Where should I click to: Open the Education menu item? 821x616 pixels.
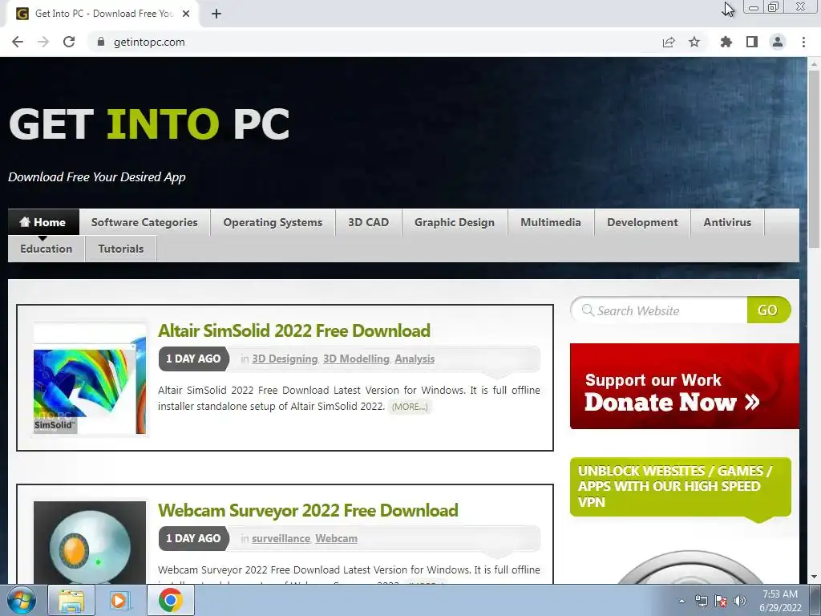[x=46, y=249]
